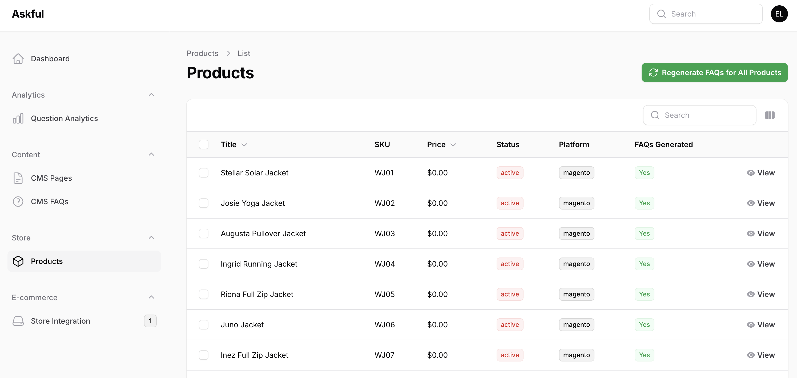Open the Products breadcrumb link
This screenshot has width=797, height=378.
[202, 53]
